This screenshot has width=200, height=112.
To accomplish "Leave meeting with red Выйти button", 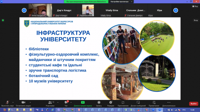I will pyautogui.click(x=193, y=104).
